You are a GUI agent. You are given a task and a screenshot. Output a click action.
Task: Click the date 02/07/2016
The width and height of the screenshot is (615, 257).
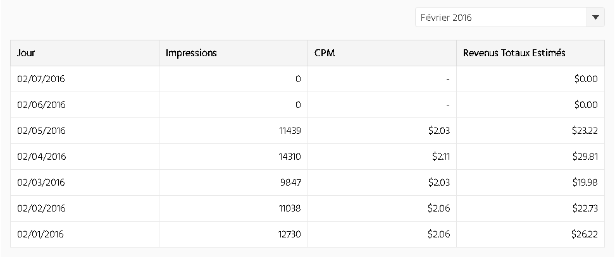[x=40, y=79]
